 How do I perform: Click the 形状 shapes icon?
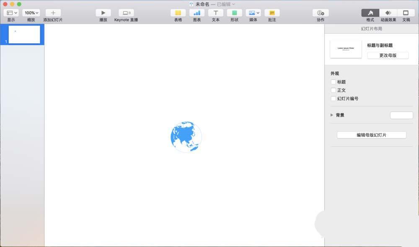234,13
